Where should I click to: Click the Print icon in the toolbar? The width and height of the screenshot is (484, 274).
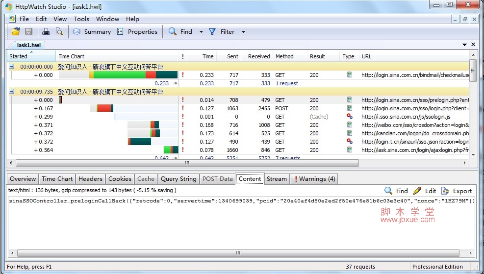(x=46, y=31)
